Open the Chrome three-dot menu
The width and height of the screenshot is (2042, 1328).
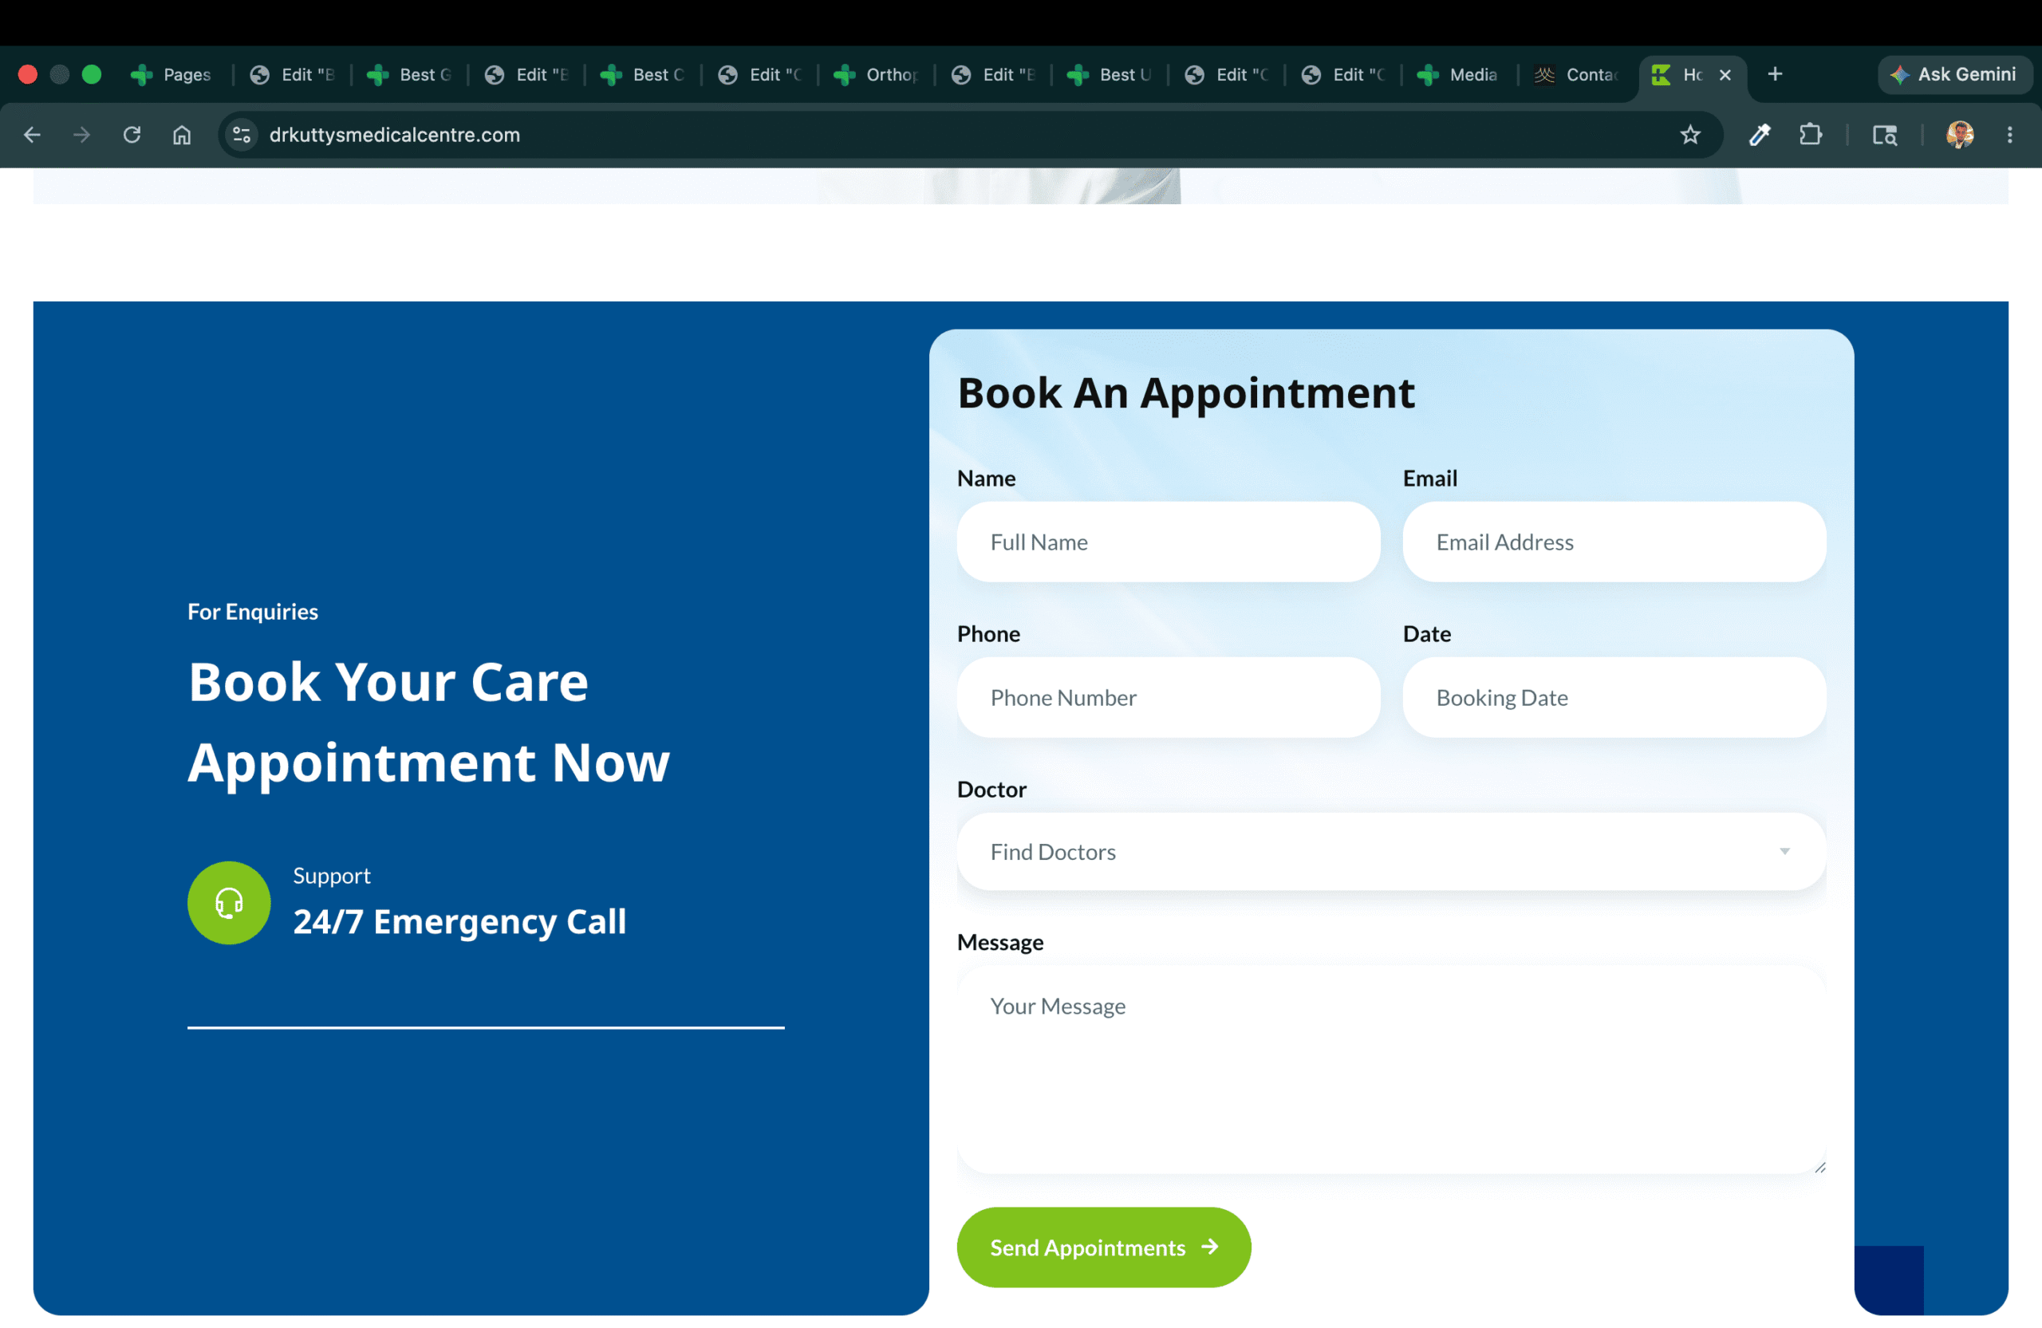coord(2009,135)
